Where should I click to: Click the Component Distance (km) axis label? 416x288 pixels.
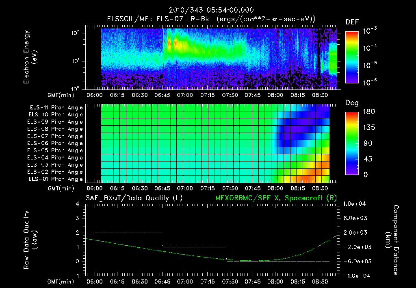pos(392,240)
